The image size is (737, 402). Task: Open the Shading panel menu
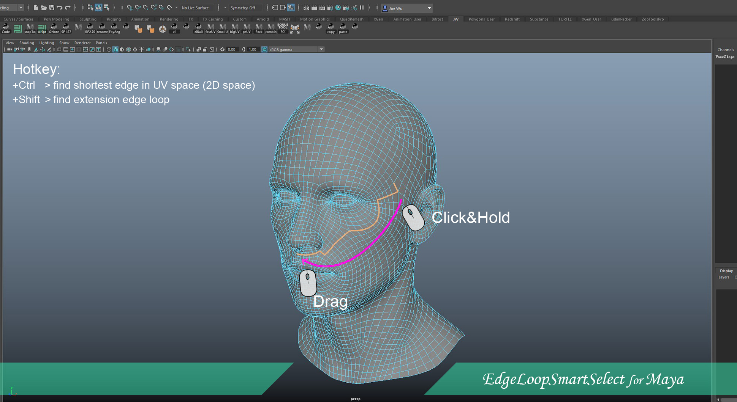tap(27, 43)
